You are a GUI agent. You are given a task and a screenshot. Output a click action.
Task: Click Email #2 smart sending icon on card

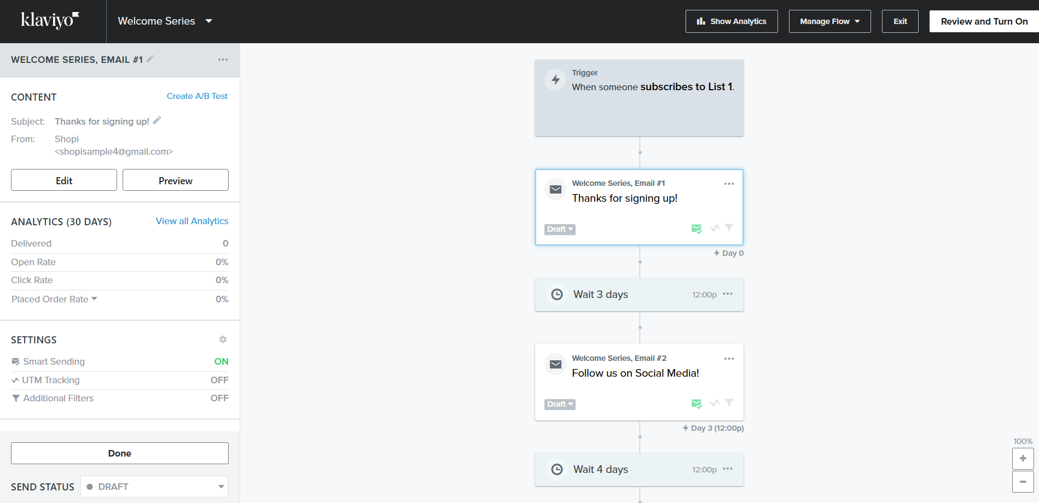tap(696, 403)
